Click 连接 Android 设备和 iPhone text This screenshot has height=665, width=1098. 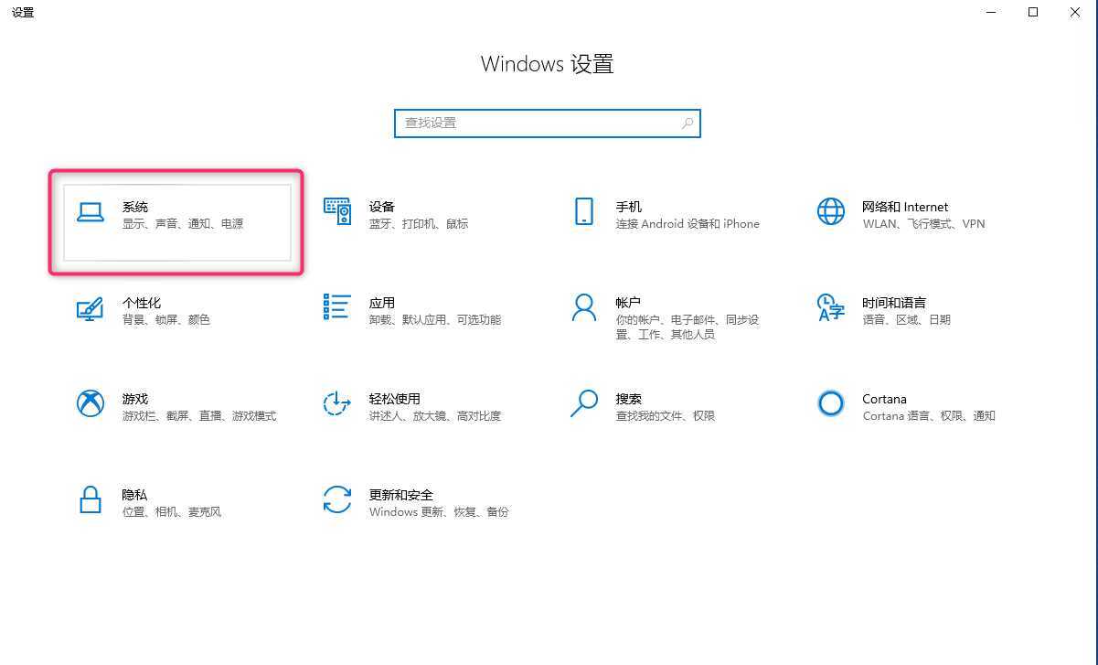[x=688, y=224]
